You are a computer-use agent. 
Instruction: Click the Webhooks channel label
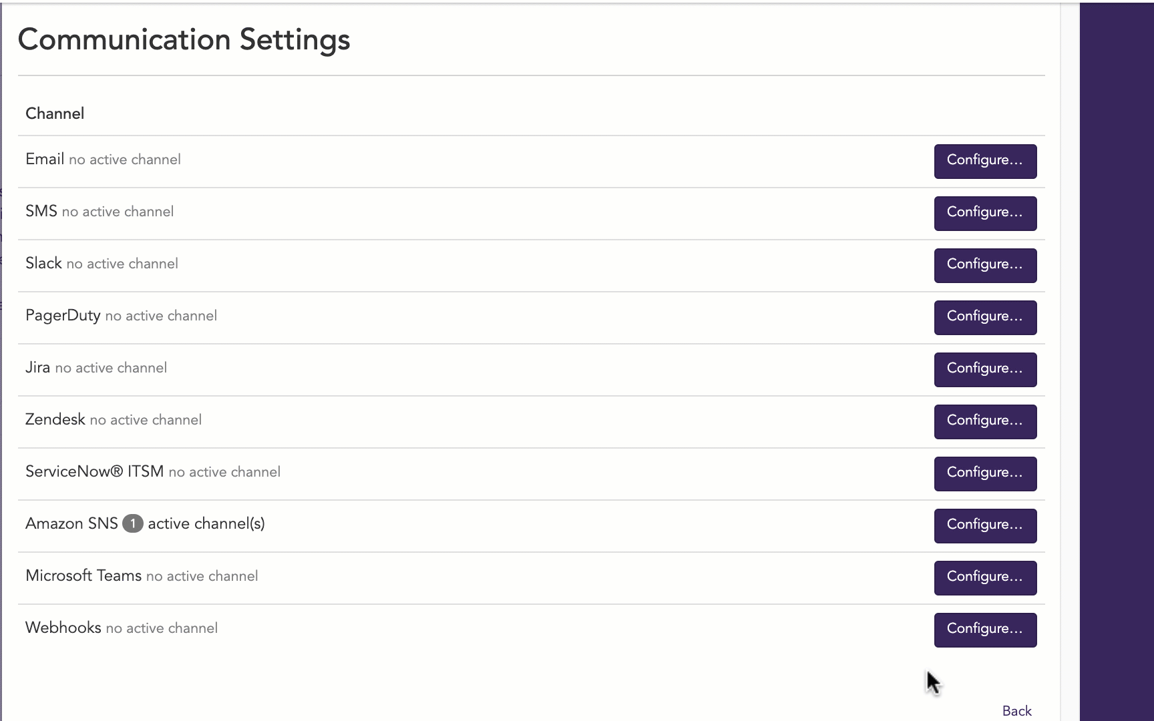pos(63,628)
